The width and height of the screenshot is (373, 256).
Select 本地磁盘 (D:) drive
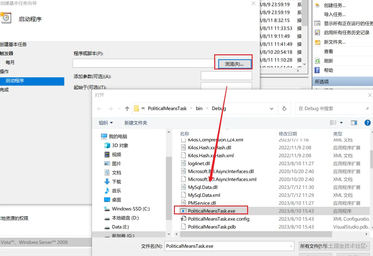pos(125,218)
